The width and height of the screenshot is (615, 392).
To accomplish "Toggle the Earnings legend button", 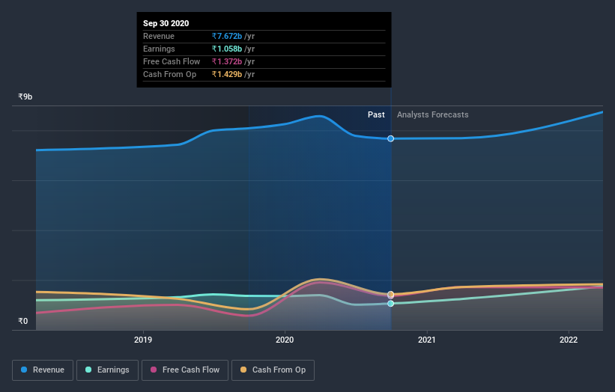I will pyautogui.click(x=107, y=370).
